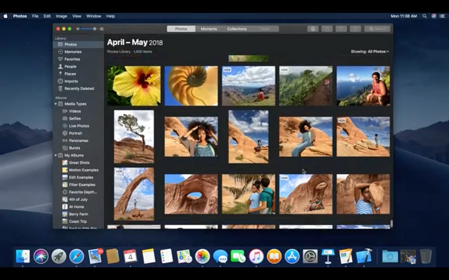Click the thumbnail zoom slider handle
The height and width of the screenshot is (280, 449).
95,29
